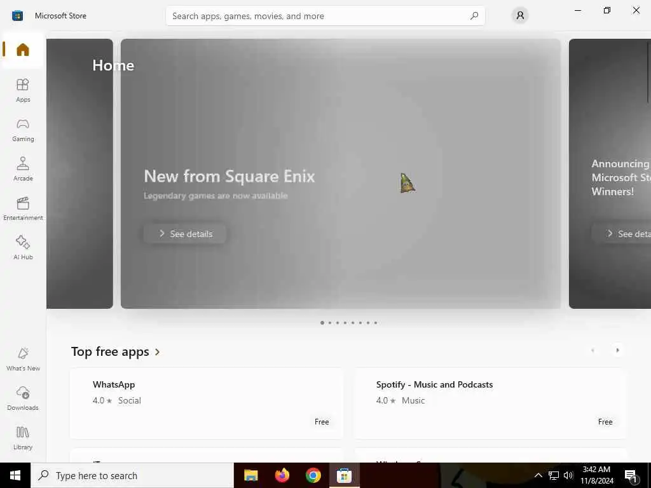The image size is (651, 488).
Task: Open the Home section in sidebar
Action: coord(23,50)
